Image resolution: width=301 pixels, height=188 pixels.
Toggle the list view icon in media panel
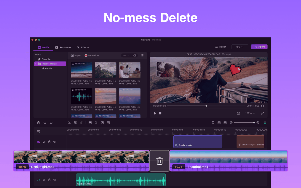(x=142, y=55)
